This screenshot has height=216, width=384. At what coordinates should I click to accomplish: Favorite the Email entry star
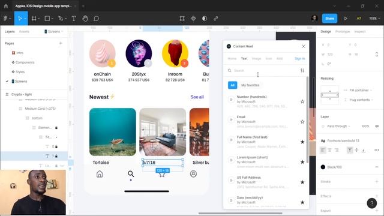302,122
